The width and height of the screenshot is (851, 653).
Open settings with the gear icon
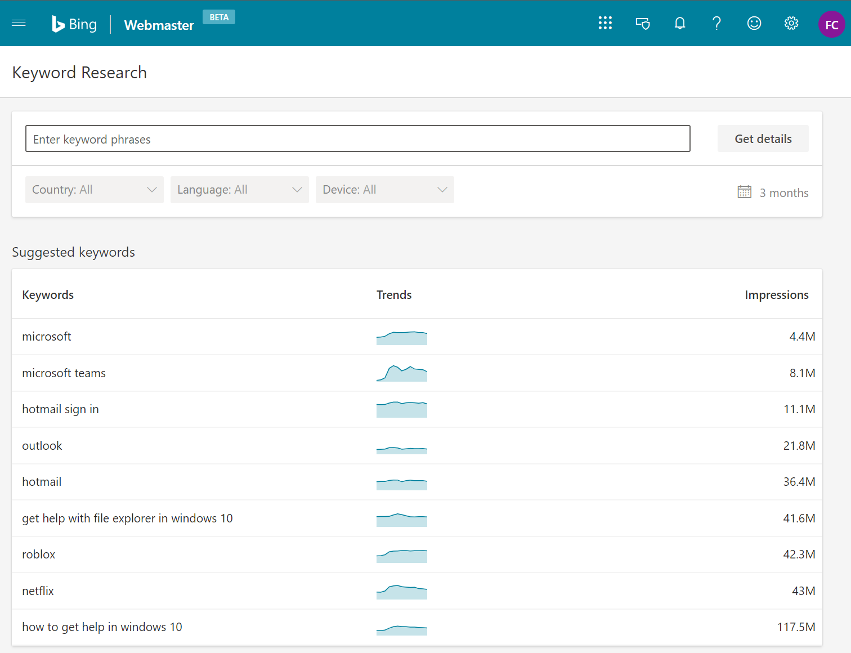pyautogui.click(x=791, y=23)
